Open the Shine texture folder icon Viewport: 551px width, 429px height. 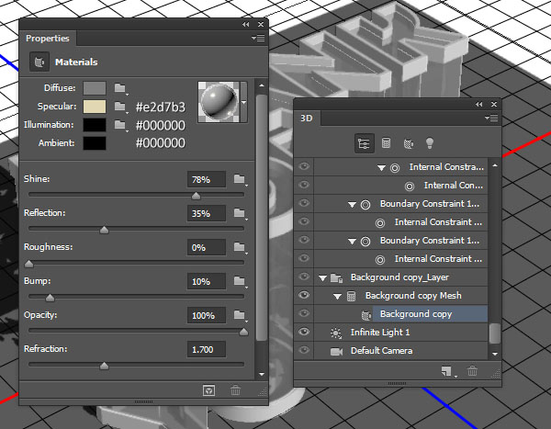(240, 178)
